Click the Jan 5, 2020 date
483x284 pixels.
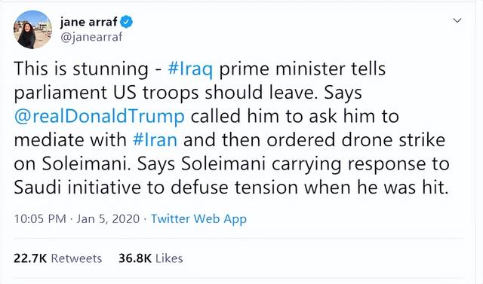(x=108, y=219)
